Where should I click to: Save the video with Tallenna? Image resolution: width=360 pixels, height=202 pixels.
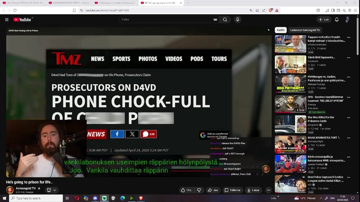[x=233, y=190]
